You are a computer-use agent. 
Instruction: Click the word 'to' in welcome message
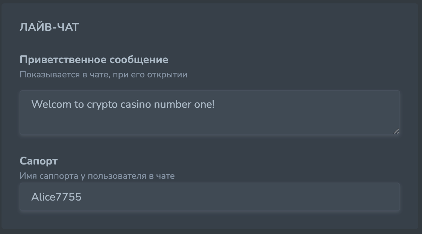[x=79, y=104]
